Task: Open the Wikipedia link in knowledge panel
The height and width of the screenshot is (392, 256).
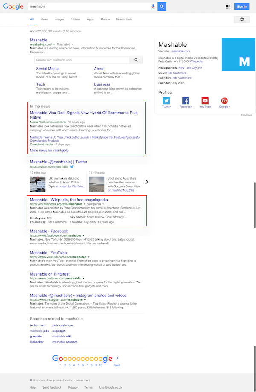Action: point(196,61)
